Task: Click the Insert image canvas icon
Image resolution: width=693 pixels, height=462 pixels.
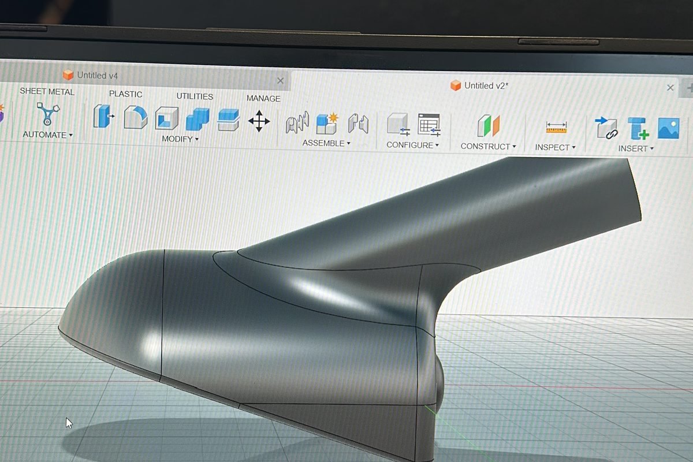Action: pos(668,128)
